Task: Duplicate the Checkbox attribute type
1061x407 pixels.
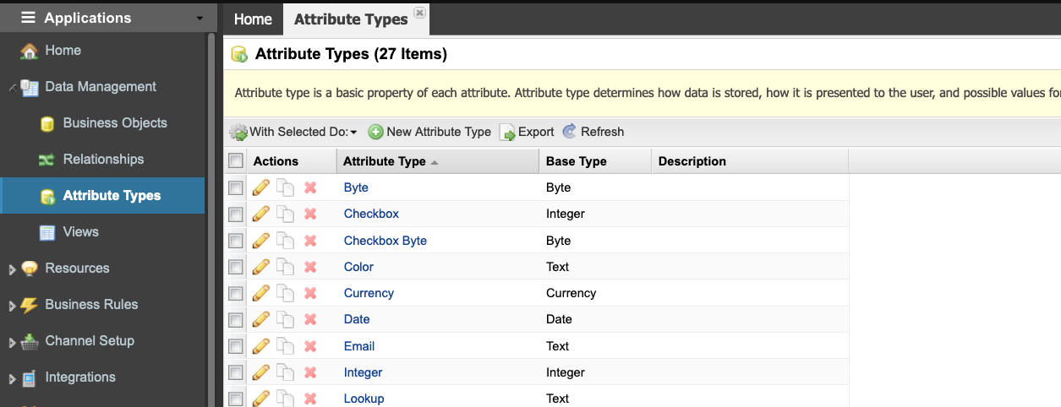Action: (x=286, y=214)
